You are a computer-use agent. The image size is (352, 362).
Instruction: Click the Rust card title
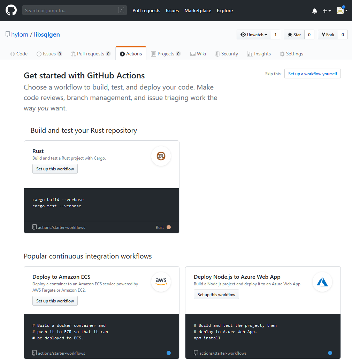point(38,151)
